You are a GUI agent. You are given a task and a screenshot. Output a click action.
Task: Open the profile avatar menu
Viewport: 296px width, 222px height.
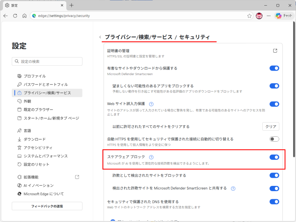click(259, 16)
